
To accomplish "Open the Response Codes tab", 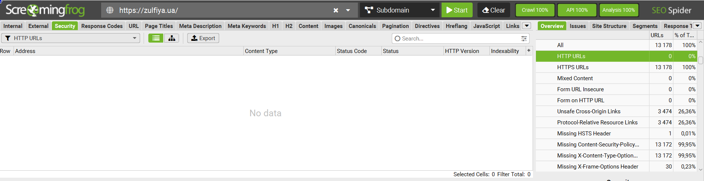I will [102, 26].
